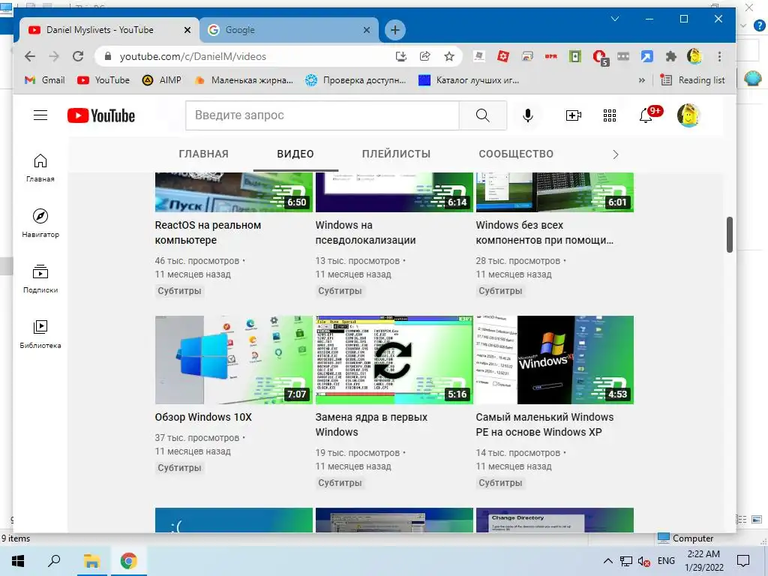Viewport: 768px width, 576px height.
Task: Close the Google tab
Action: click(x=366, y=30)
